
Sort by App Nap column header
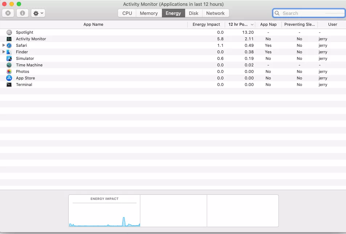pos(268,24)
